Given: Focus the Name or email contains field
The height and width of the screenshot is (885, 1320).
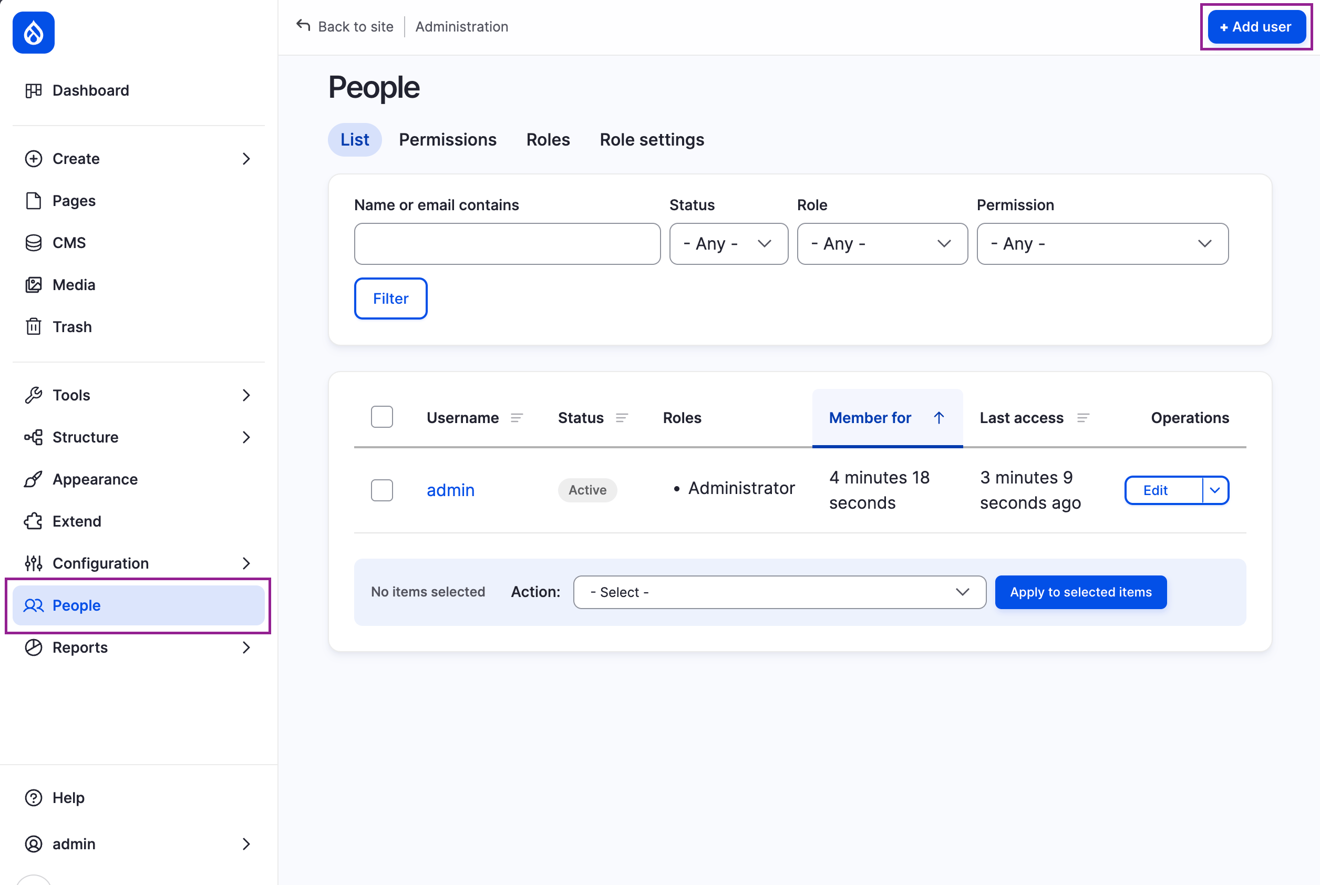Looking at the screenshot, I should (x=507, y=243).
